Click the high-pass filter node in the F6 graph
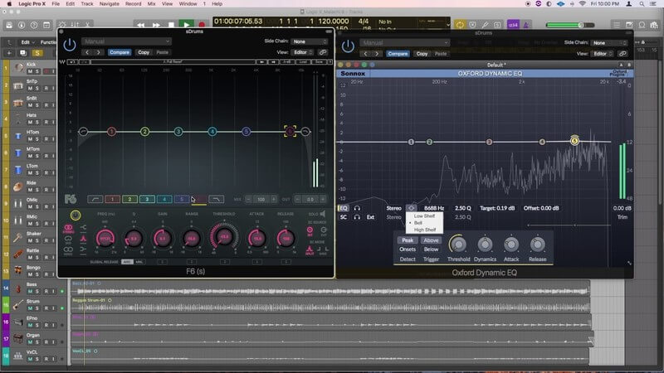 (84, 132)
